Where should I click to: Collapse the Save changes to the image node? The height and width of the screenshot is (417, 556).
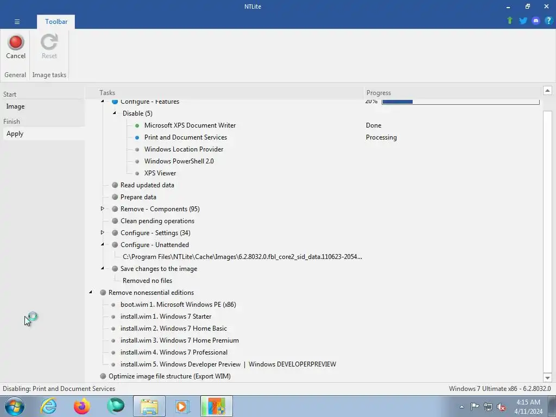click(x=103, y=268)
